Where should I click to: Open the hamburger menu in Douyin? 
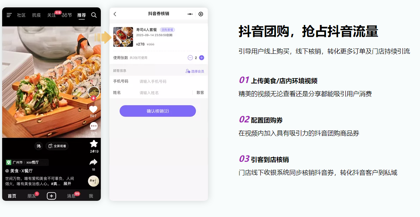pos(9,15)
